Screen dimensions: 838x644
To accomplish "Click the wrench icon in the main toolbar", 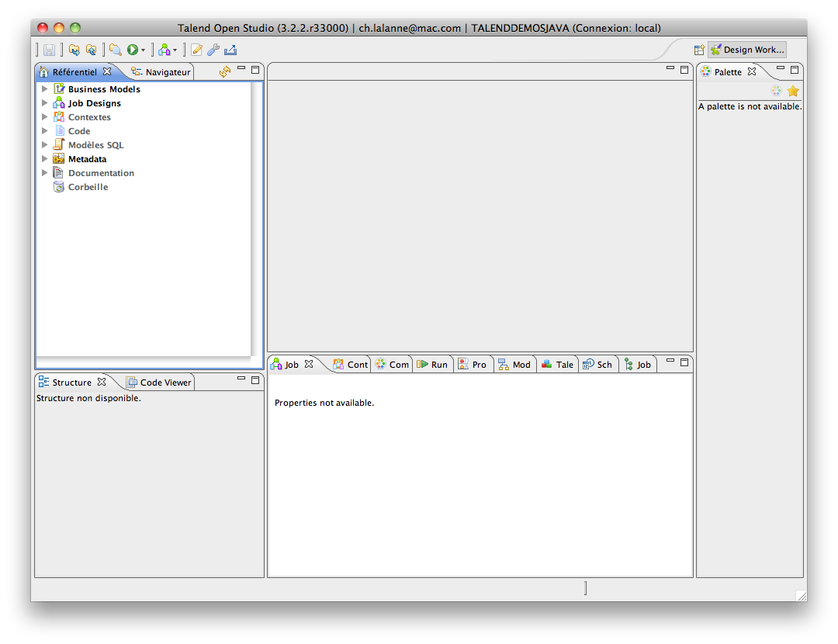I will (x=213, y=50).
